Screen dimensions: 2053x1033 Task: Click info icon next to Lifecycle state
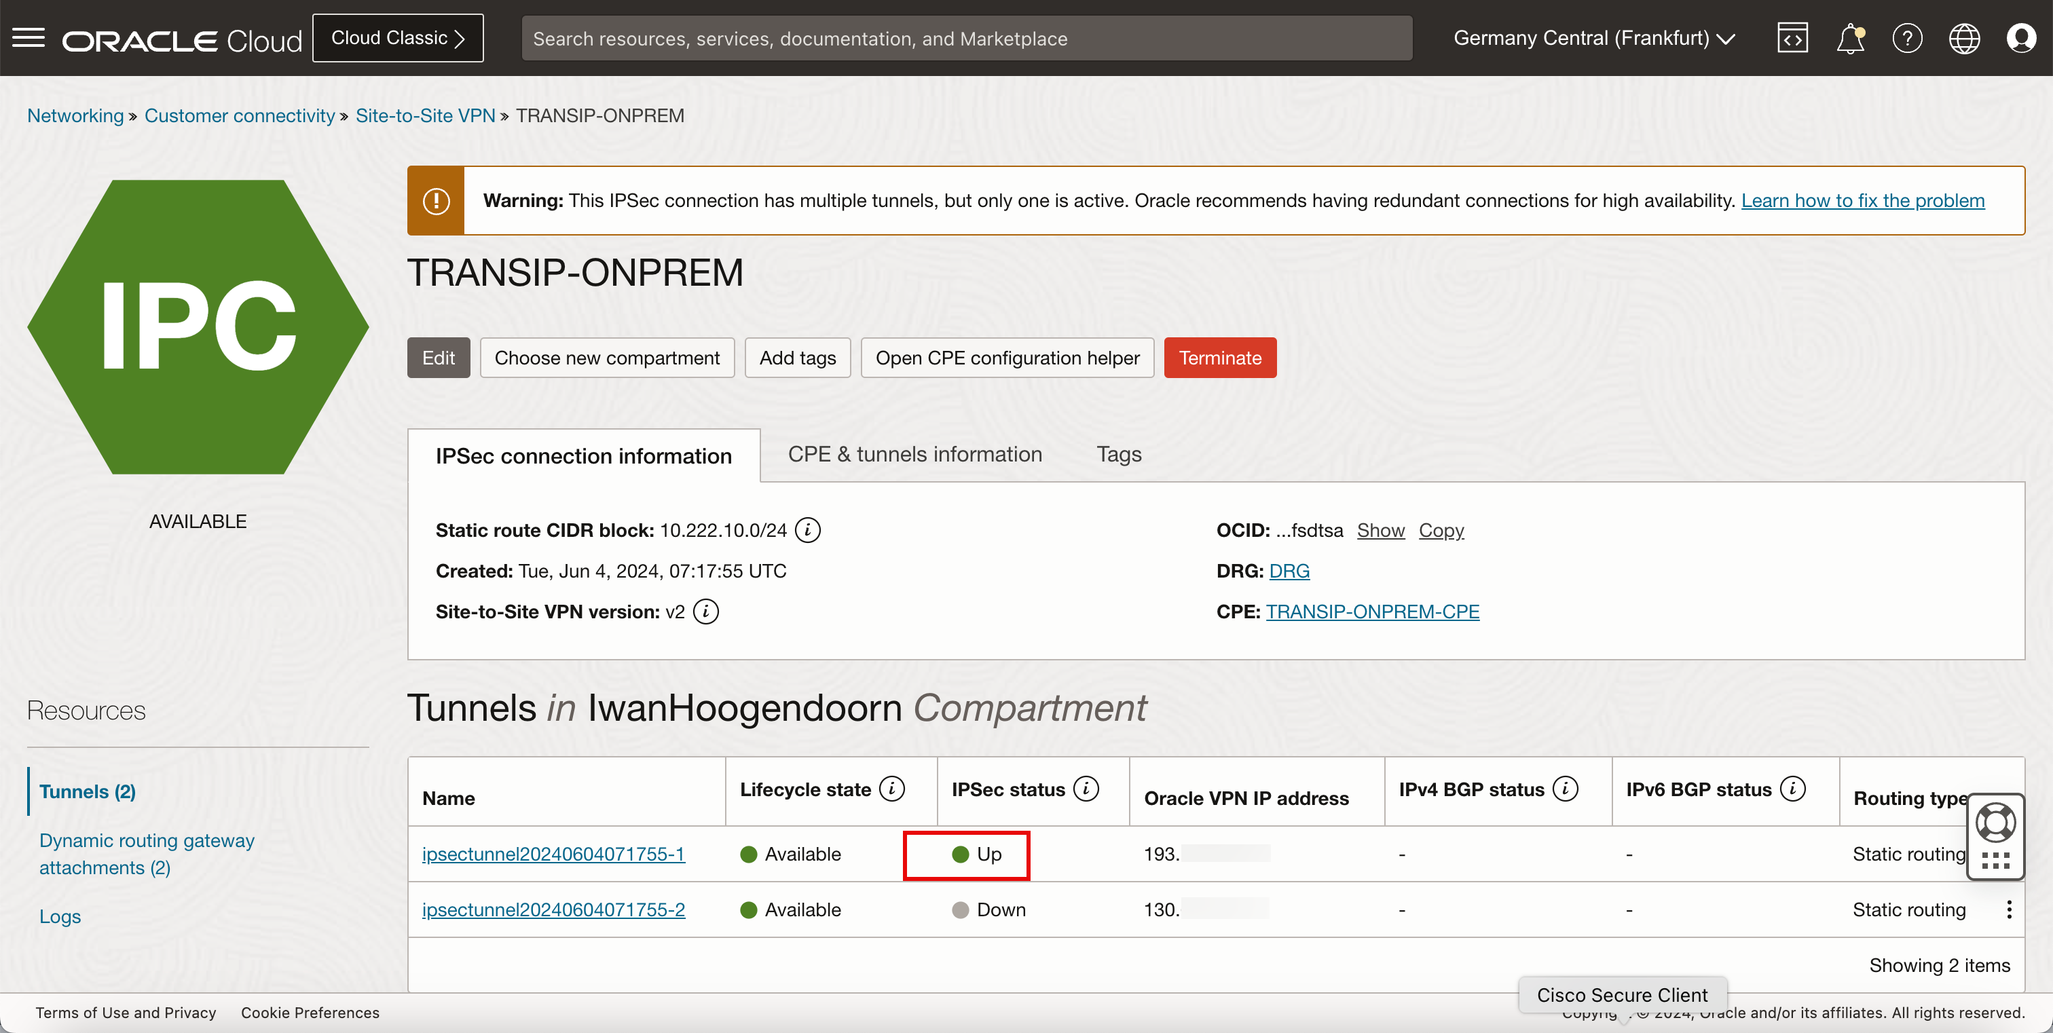(x=892, y=789)
